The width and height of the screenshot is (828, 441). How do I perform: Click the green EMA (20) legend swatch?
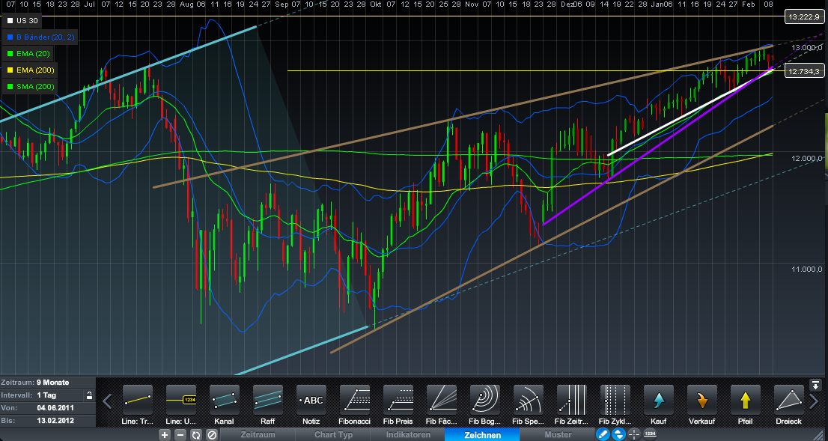(10, 54)
